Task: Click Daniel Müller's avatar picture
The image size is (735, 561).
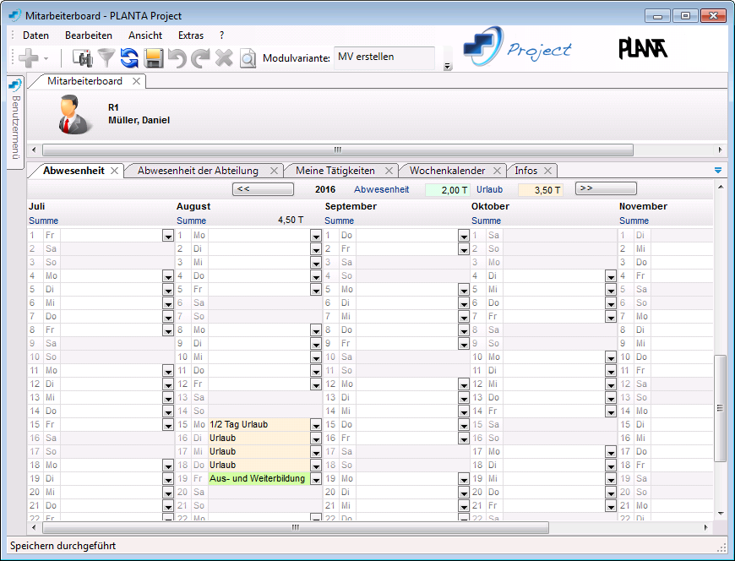Action: click(74, 115)
